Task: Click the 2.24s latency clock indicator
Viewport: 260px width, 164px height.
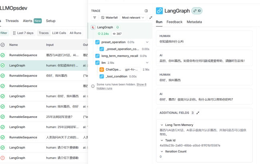Action: click(103, 34)
